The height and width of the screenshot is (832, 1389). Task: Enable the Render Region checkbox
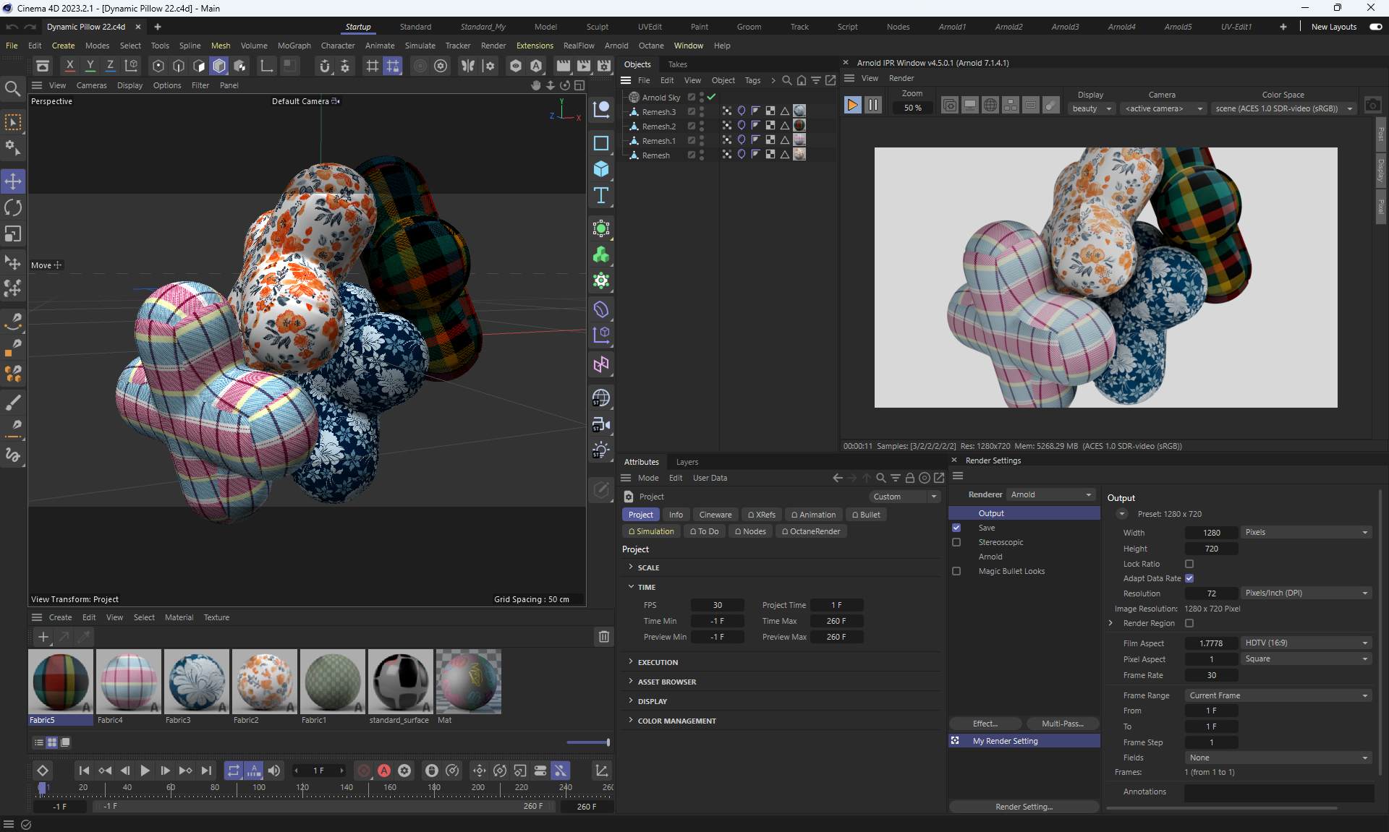(1189, 623)
